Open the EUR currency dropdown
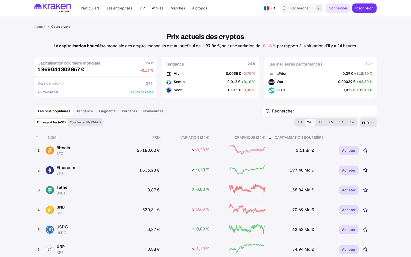The height and width of the screenshot is (257, 411). [x=368, y=123]
